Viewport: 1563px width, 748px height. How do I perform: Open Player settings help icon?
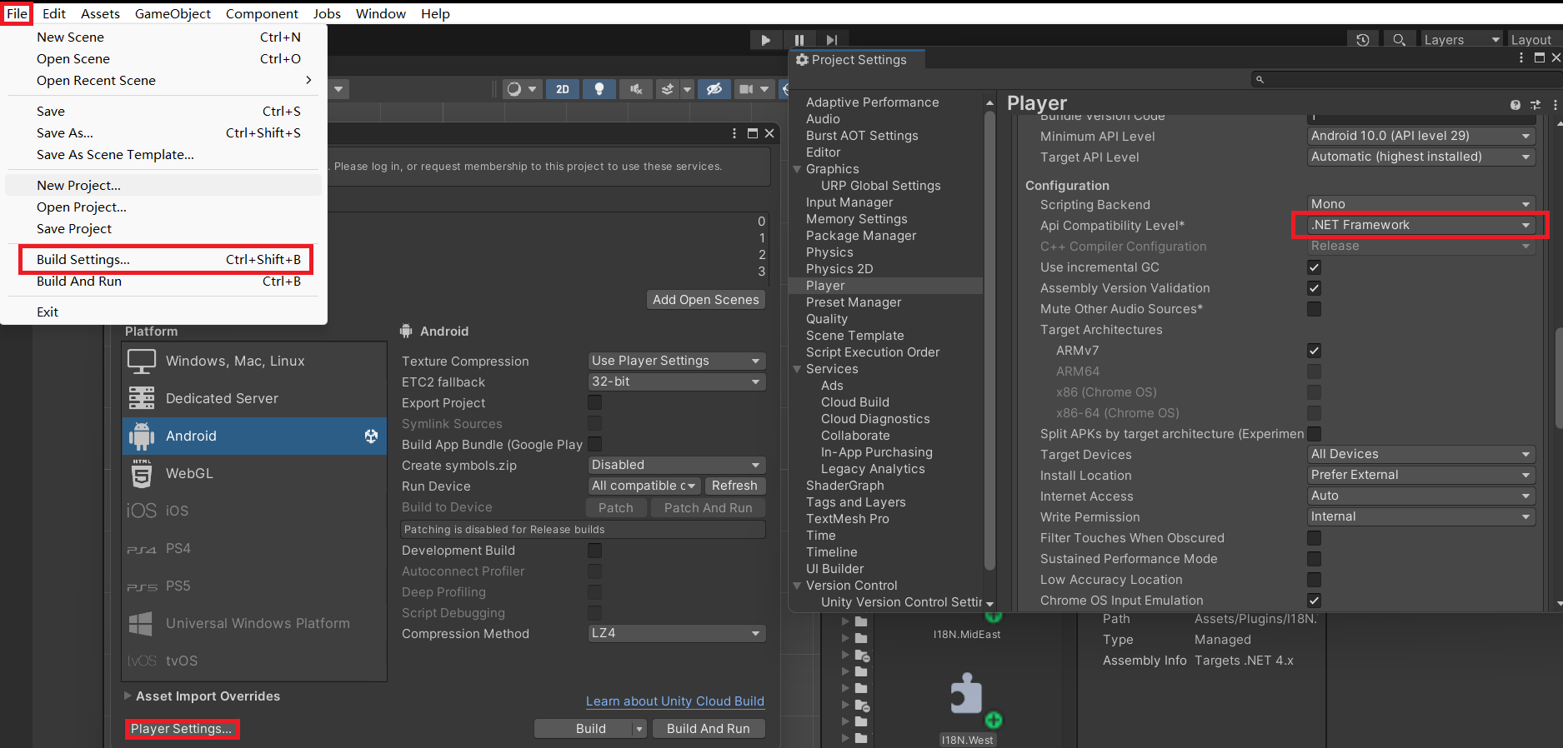click(1515, 105)
